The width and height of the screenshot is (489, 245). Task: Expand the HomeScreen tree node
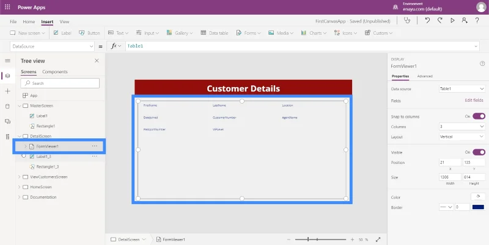20,187
